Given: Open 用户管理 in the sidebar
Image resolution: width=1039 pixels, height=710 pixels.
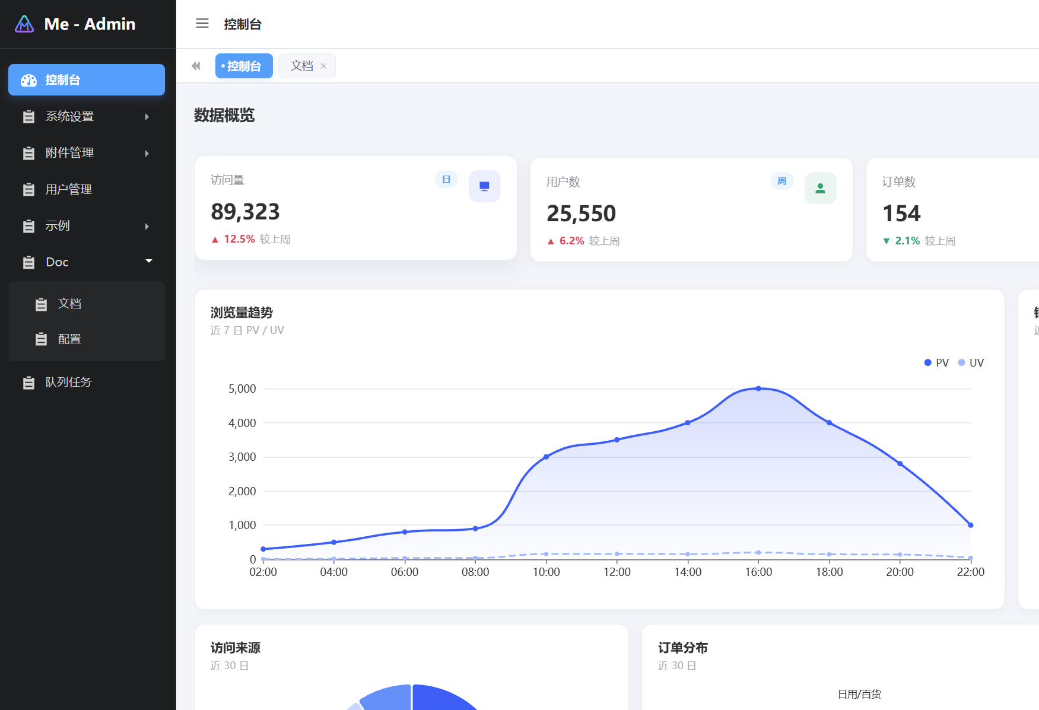Looking at the screenshot, I should pos(87,189).
